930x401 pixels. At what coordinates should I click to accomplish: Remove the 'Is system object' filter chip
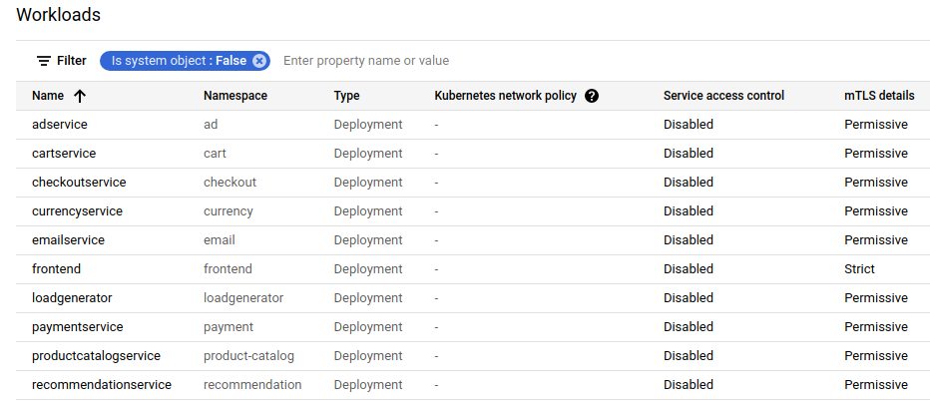click(x=259, y=61)
